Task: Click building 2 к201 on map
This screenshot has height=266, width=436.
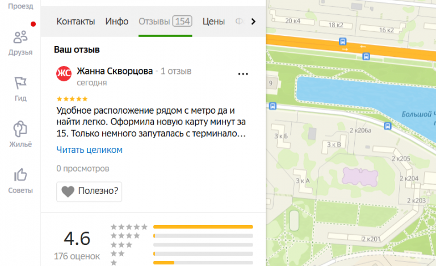Action: click(x=371, y=239)
